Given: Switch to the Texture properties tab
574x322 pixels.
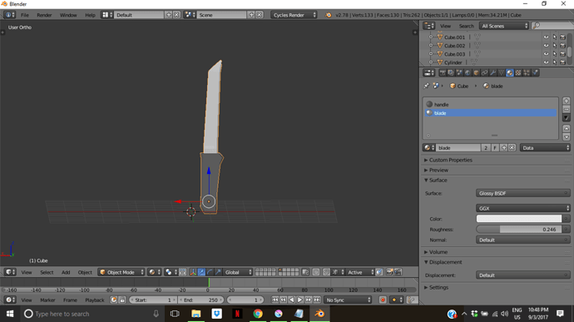Looking at the screenshot, I should pyautogui.click(x=518, y=73).
